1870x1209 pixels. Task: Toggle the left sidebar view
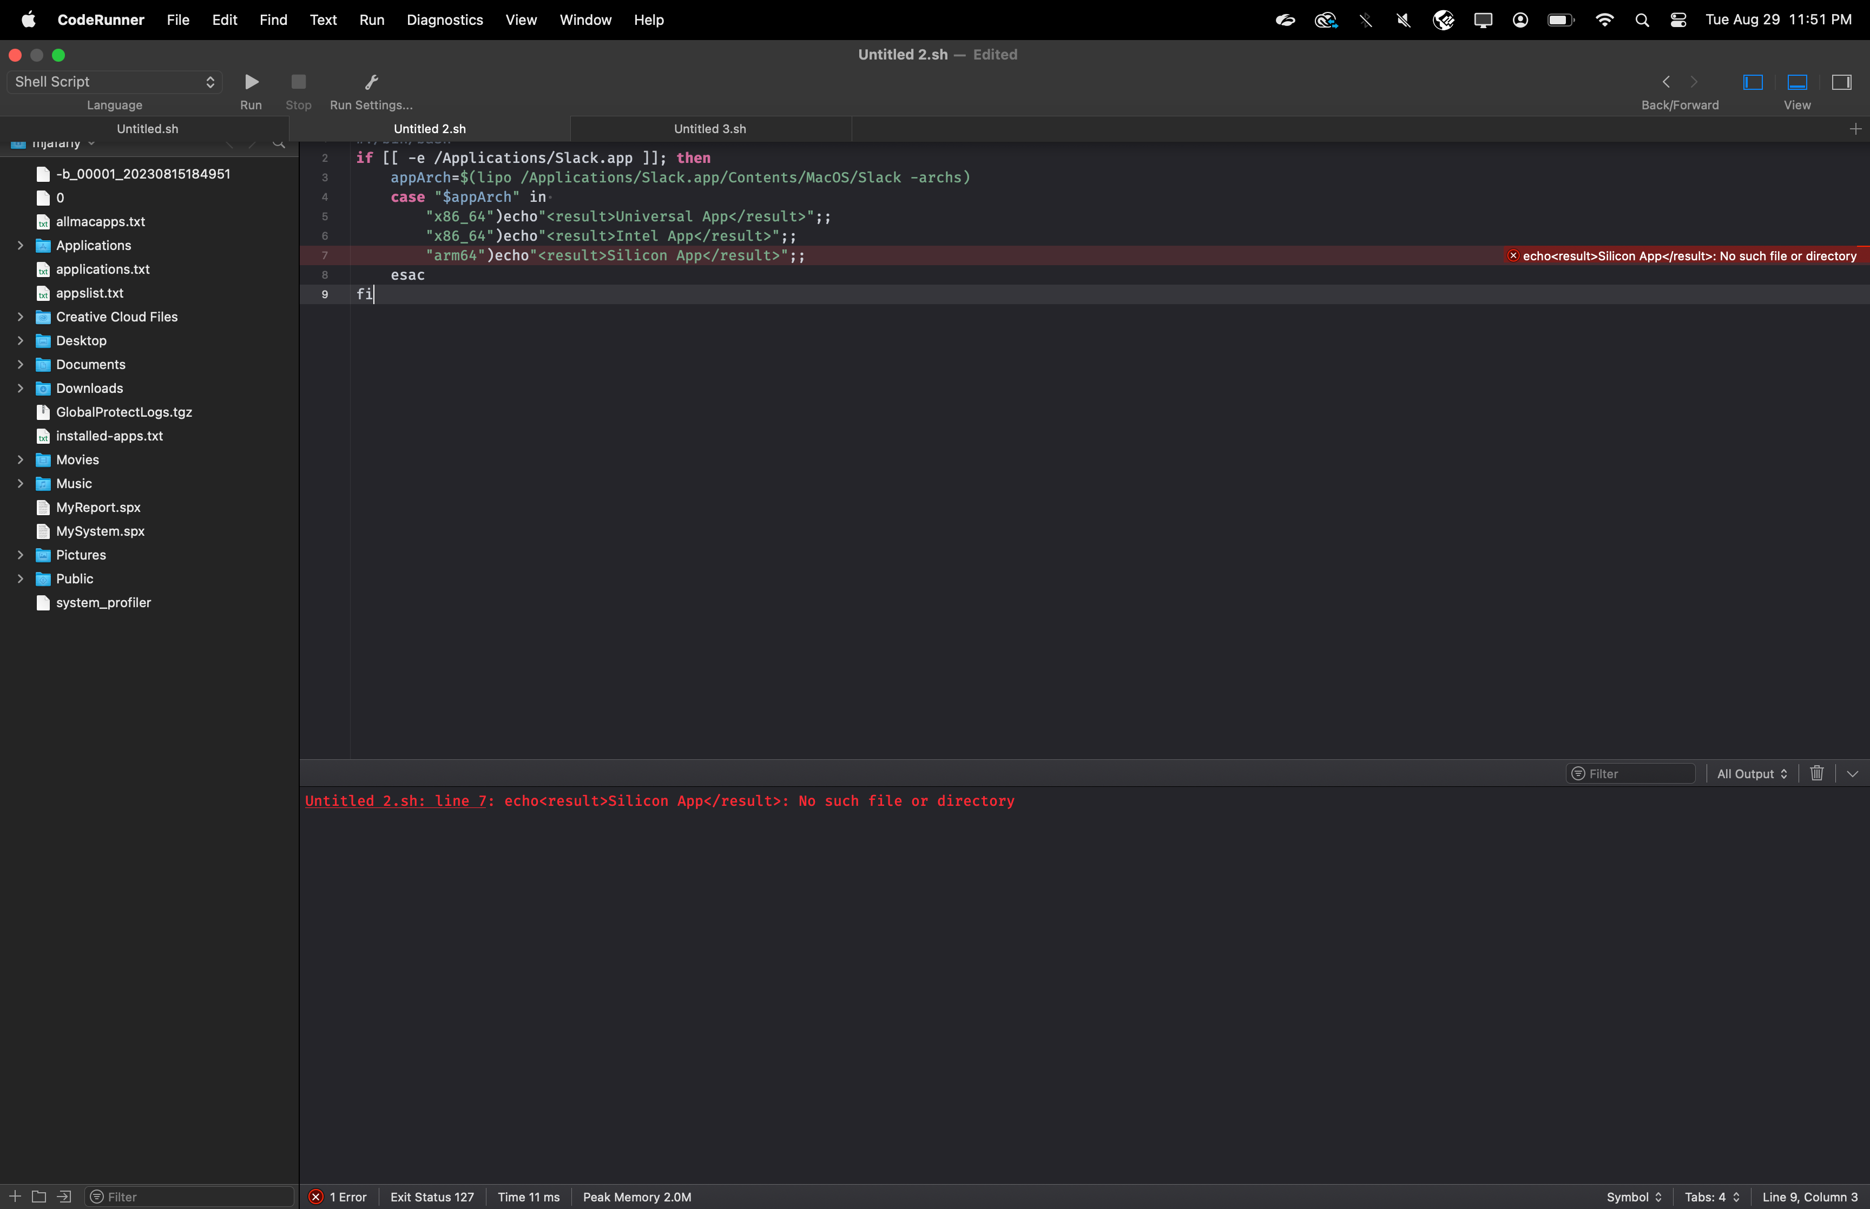(1752, 82)
